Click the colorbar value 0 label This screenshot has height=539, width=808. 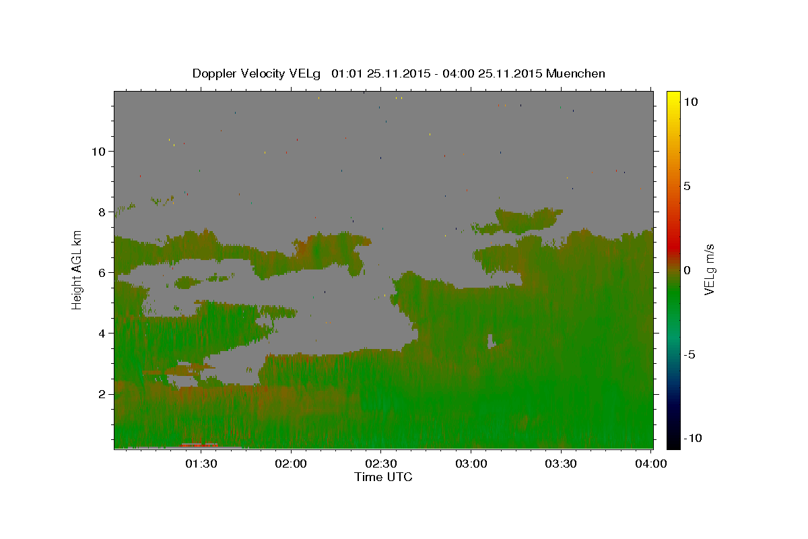click(687, 270)
